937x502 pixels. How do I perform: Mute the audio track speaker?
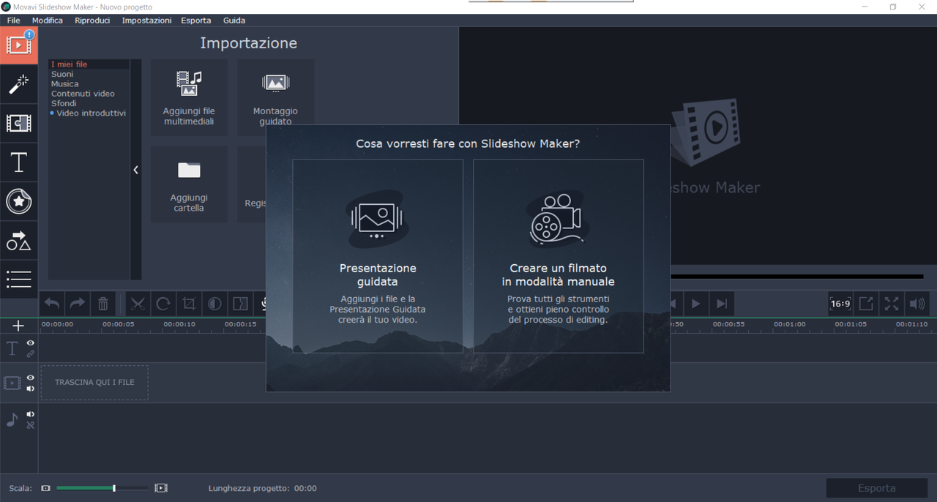pyautogui.click(x=31, y=414)
